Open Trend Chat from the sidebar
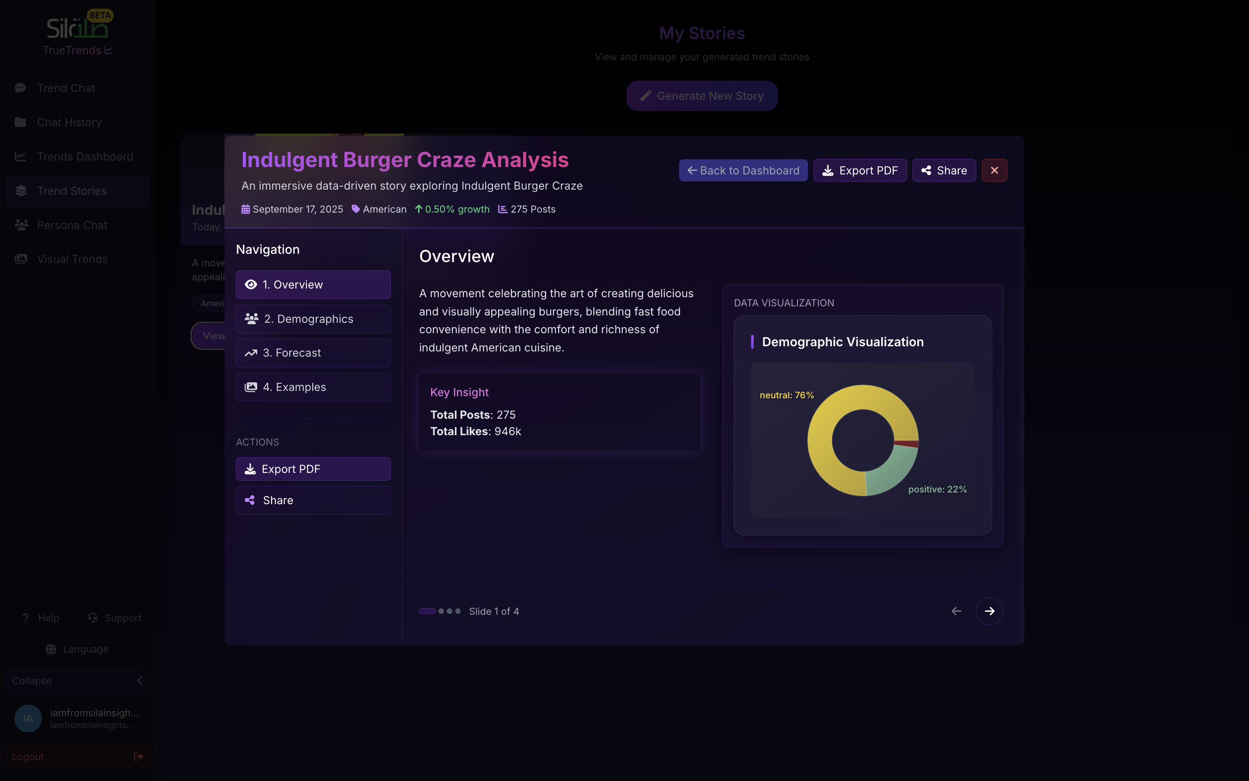 pyautogui.click(x=65, y=88)
